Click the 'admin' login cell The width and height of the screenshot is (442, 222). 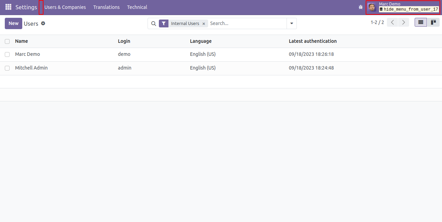tap(125, 68)
